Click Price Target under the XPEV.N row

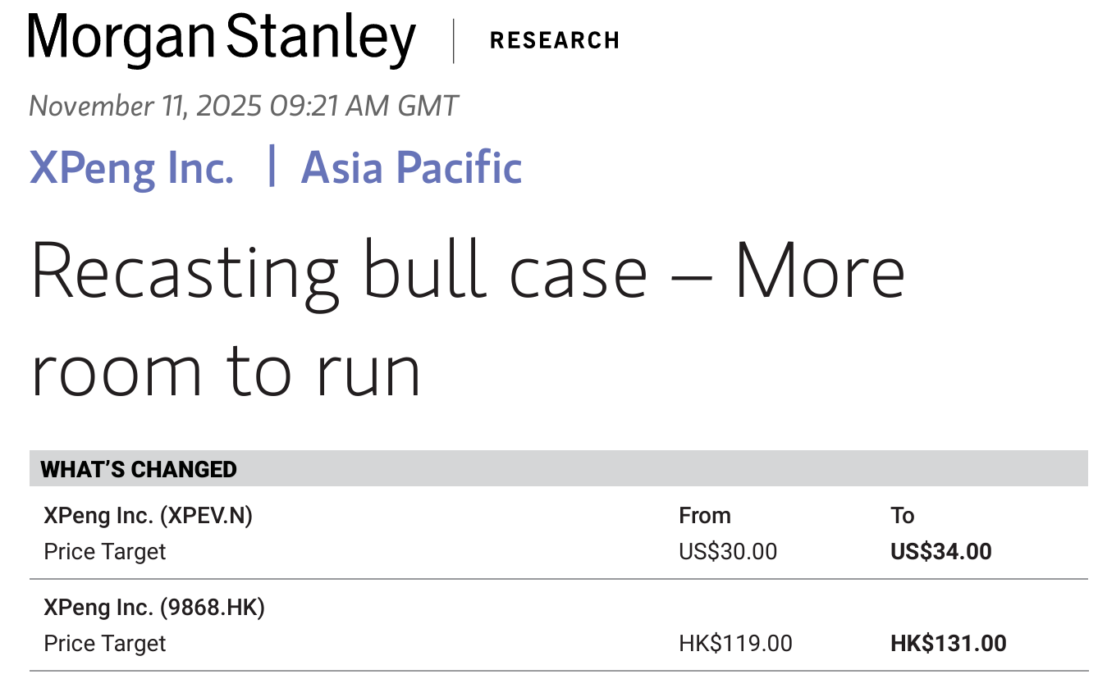pos(105,551)
